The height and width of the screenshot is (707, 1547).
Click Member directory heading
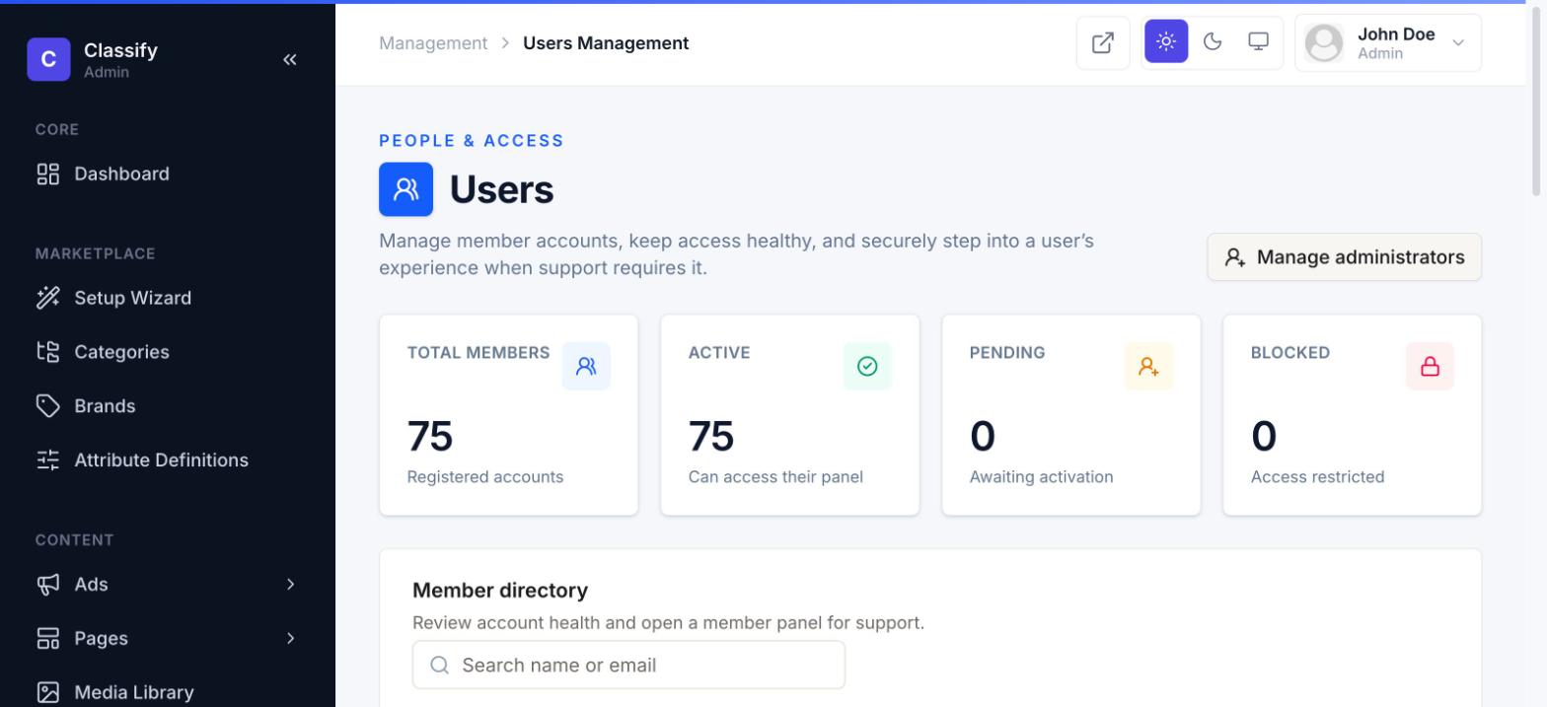(x=500, y=591)
